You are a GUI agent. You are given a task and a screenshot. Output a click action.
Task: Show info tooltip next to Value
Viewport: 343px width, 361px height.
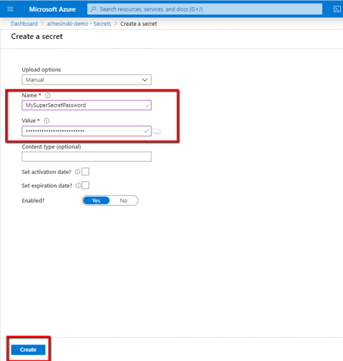pos(47,121)
